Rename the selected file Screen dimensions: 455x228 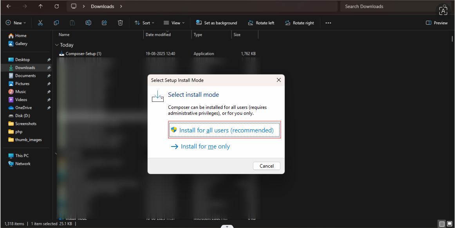coord(88,23)
